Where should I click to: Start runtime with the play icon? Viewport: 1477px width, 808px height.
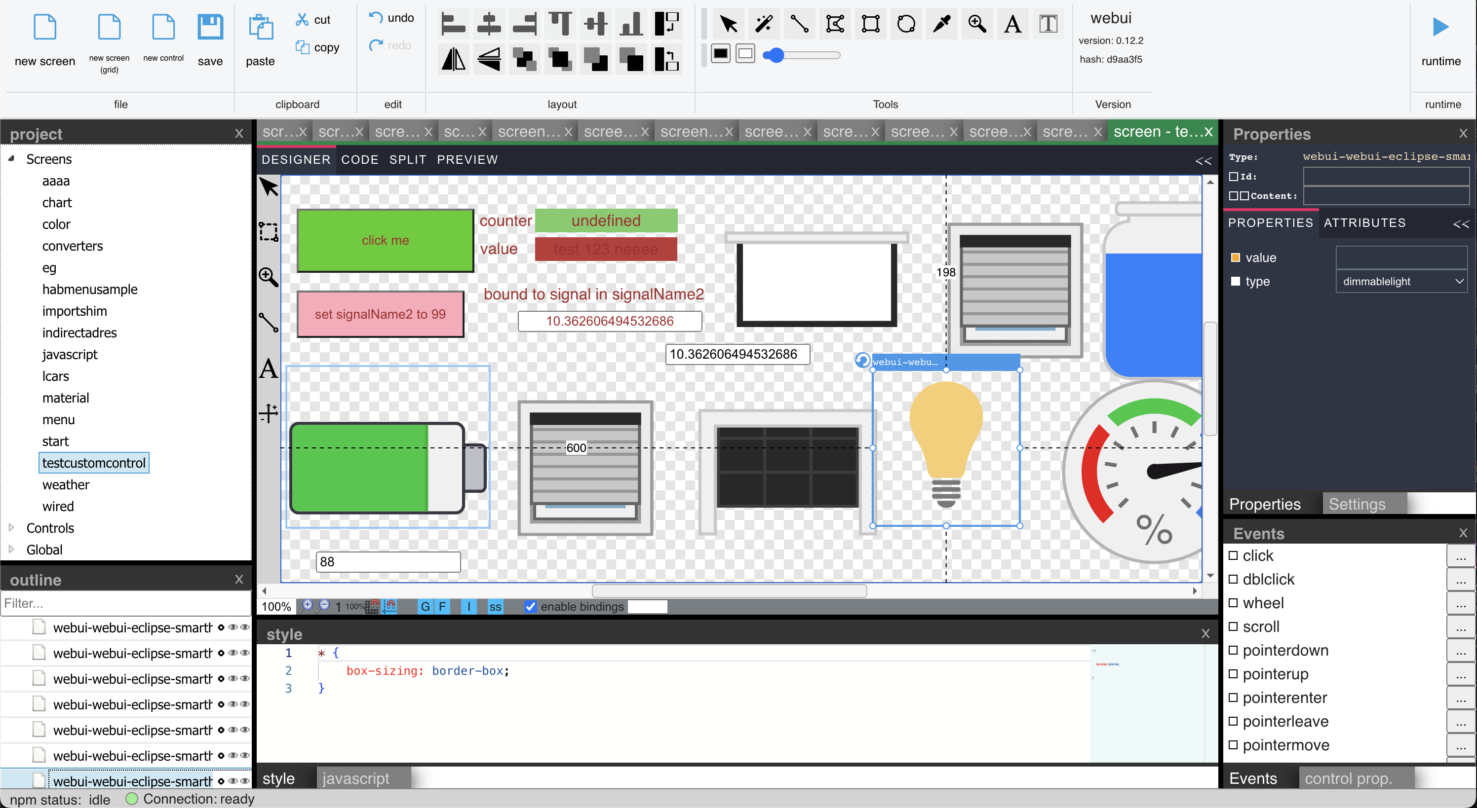[x=1440, y=28]
